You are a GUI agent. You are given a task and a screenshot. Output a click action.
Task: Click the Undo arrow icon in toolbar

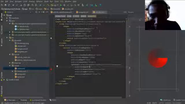click(13, 5)
